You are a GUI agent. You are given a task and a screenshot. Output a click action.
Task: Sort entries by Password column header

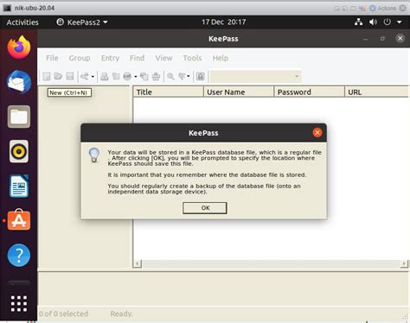[x=310, y=92]
